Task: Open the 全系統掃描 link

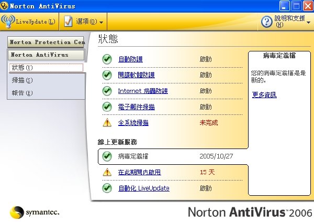Action: pyautogui.click(x=133, y=123)
